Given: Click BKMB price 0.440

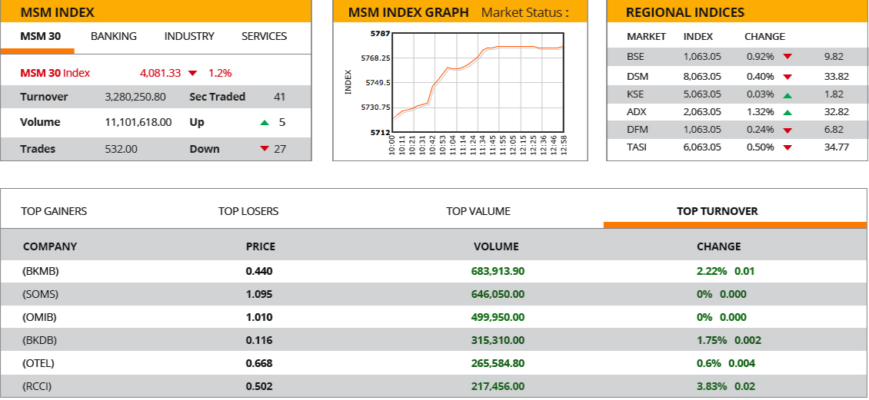Looking at the screenshot, I should pyautogui.click(x=259, y=271).
